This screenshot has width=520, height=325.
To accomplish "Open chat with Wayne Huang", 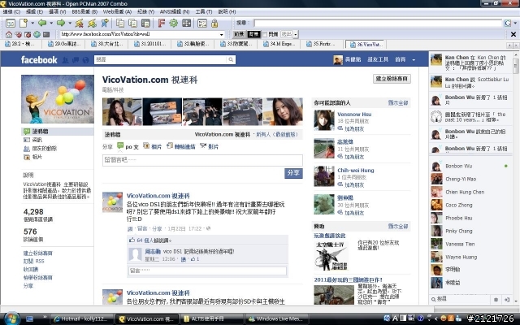I will [470, 257].
